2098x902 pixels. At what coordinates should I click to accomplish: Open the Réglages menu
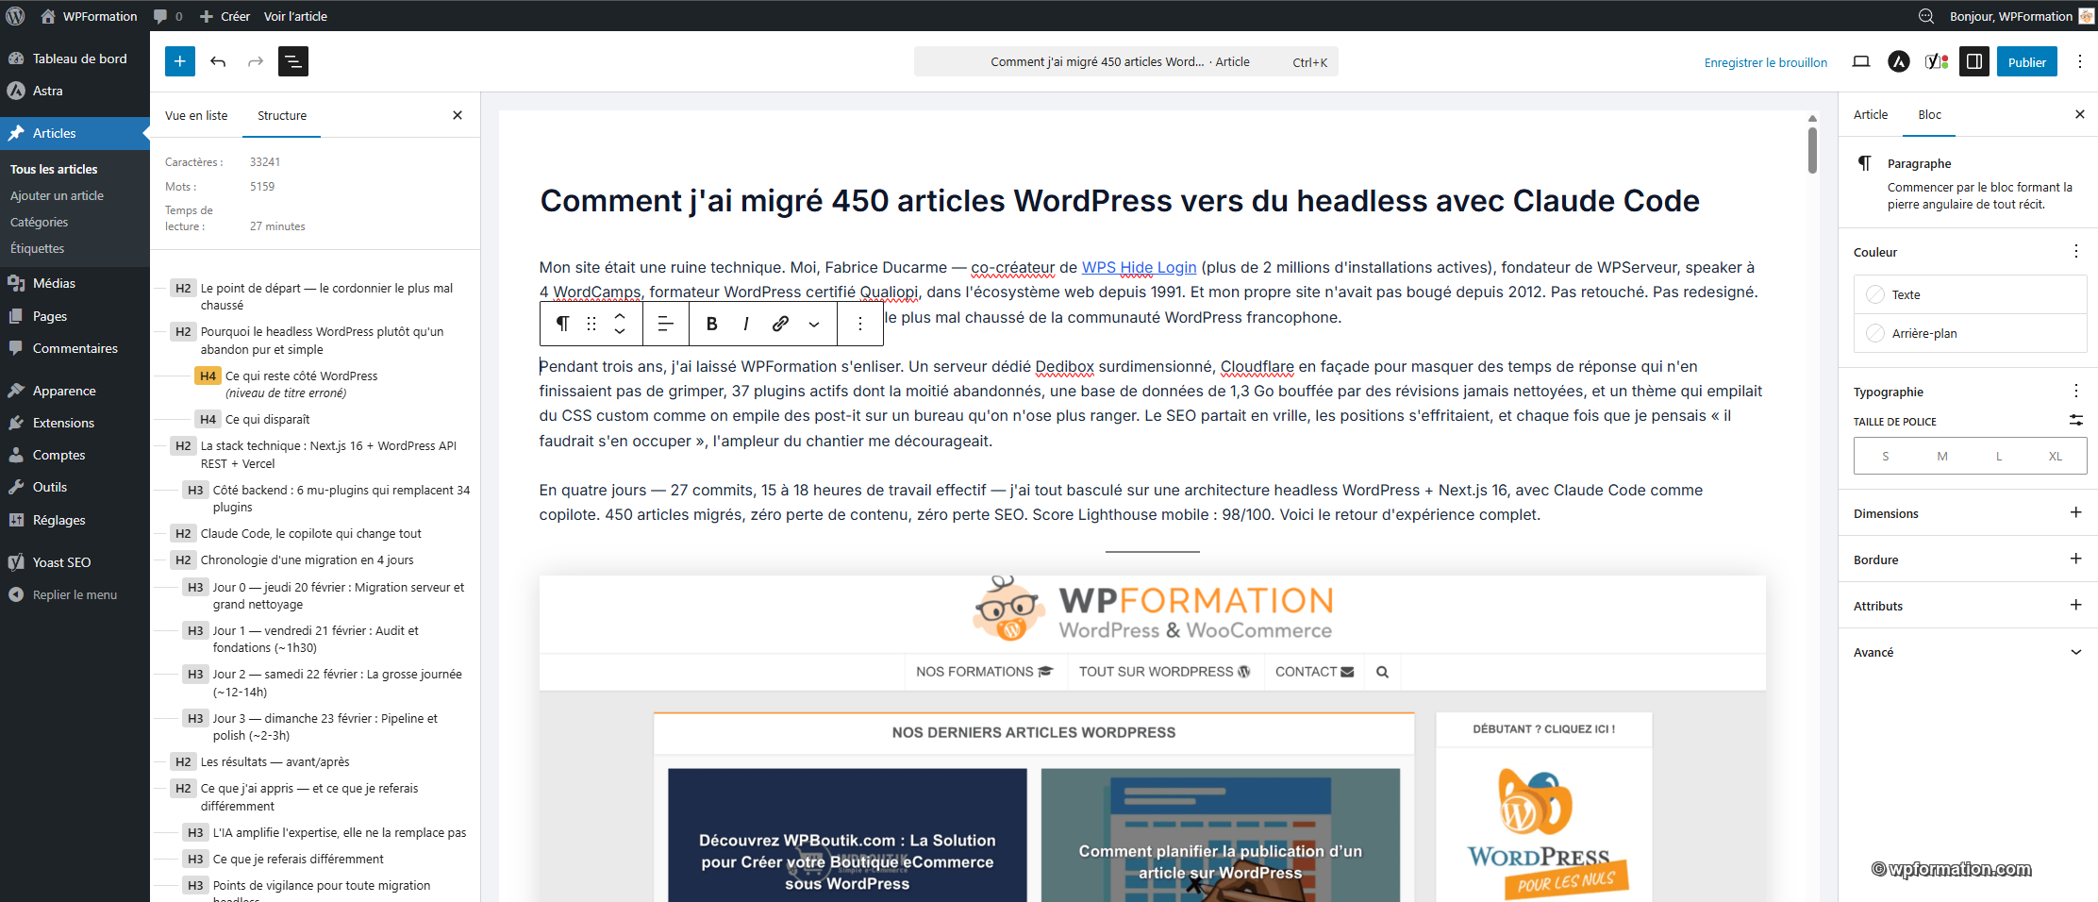[75, 520]
